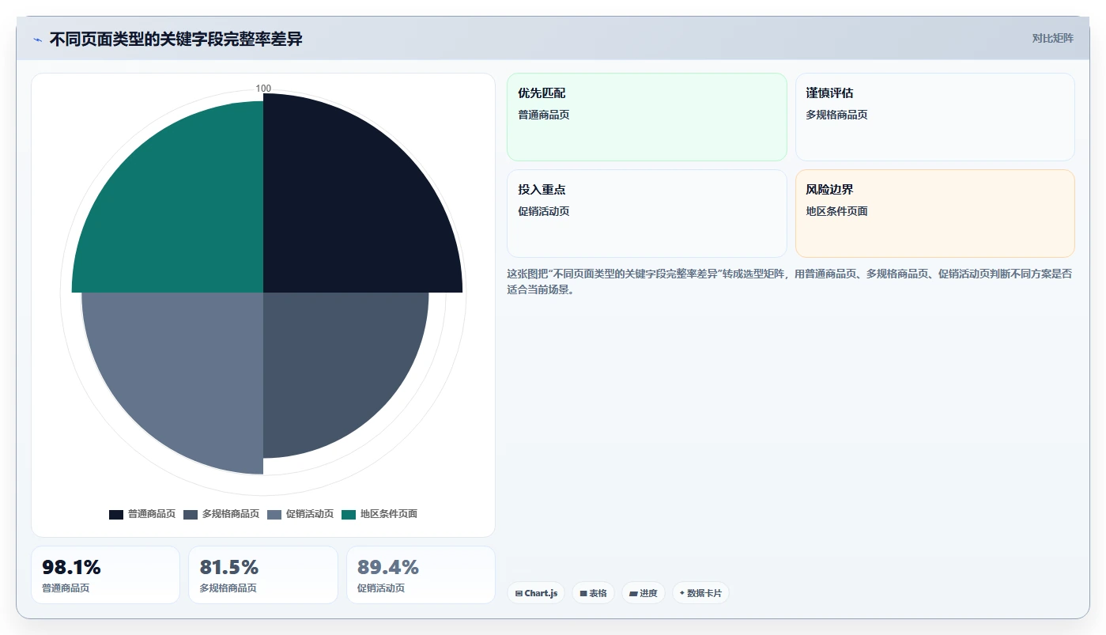1106x635 pixels.
Task: Click the title 不同页面类型的关键字段完整率差异
Action: 176,39
